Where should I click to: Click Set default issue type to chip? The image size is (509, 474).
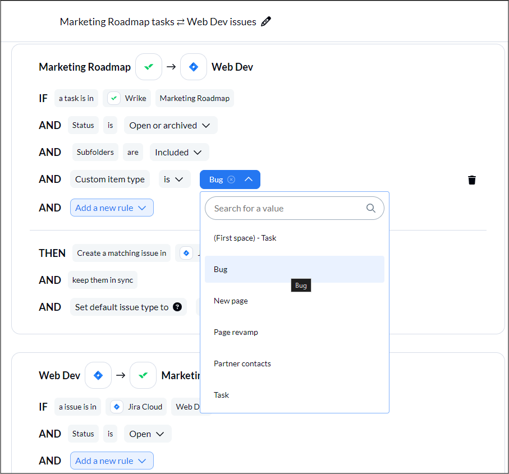[128, 307]
